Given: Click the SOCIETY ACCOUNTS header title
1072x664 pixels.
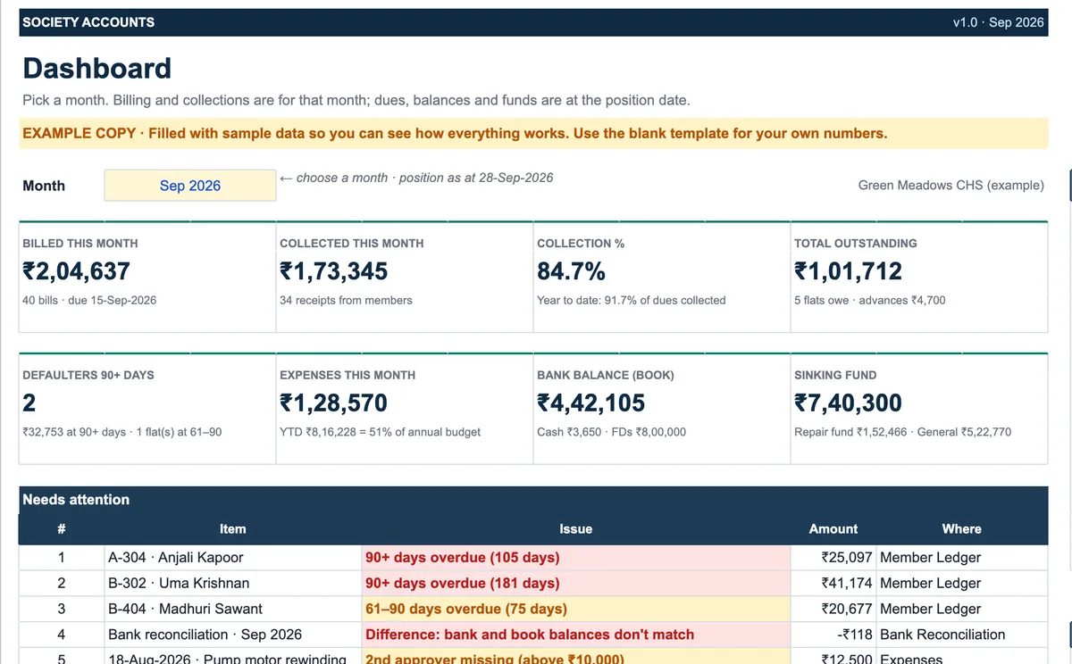Looking at the screenshot, I should tap(88, 22).
